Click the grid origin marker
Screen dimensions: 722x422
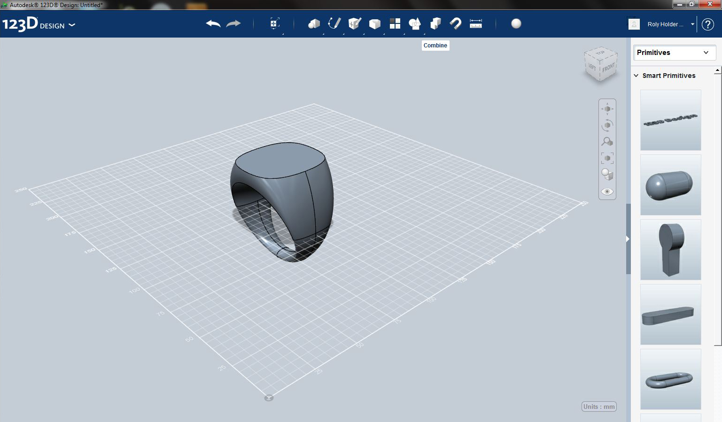point(269,398)
